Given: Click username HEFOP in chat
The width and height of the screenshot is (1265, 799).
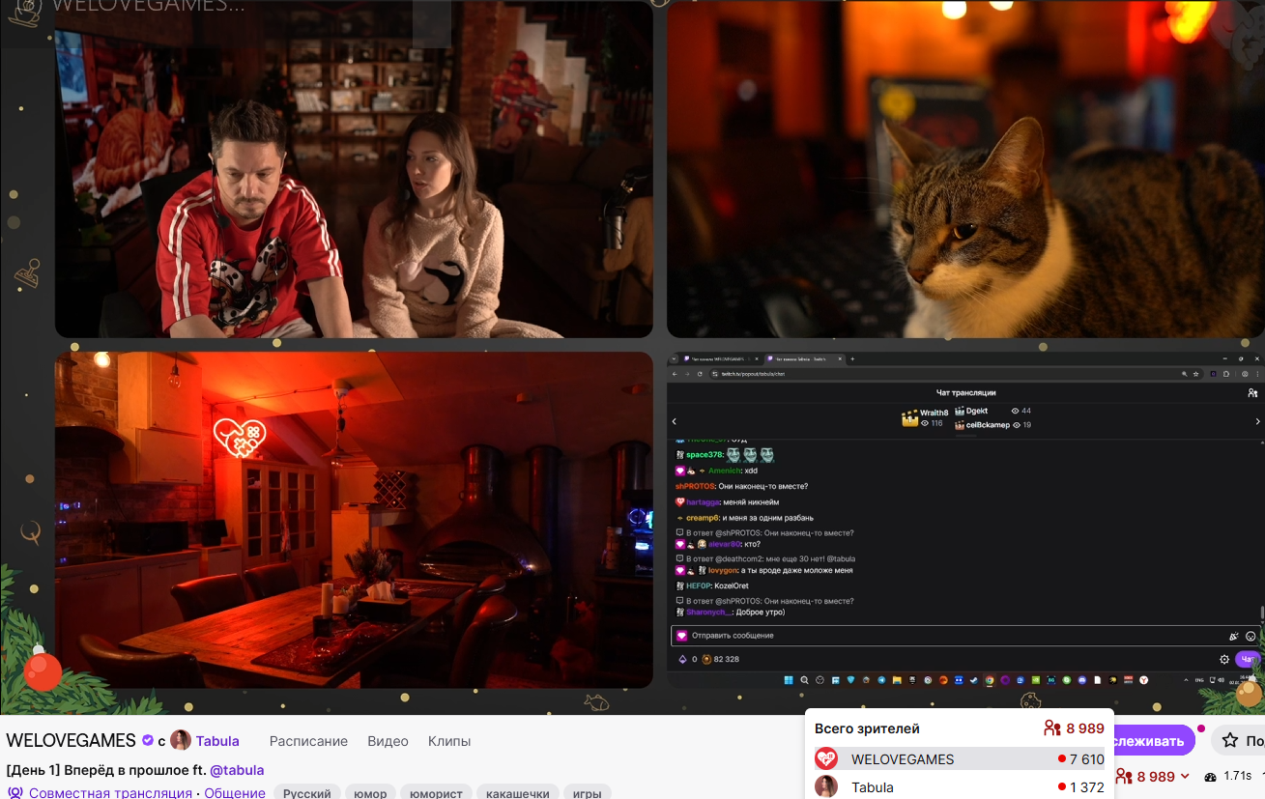Looking at the screenshot, I should (x=699, y=585).
